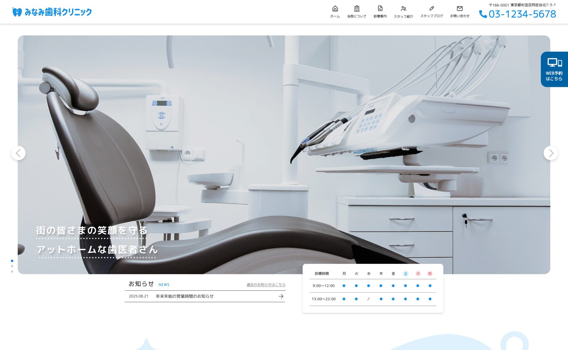Click the 診療案内 document icon
The height and width of the screenshot is (350, 568).
pos(380,9)
